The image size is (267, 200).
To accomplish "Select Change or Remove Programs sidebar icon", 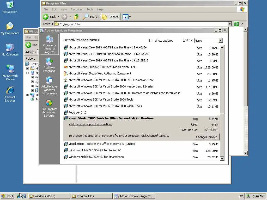I will tap(49, 44).
